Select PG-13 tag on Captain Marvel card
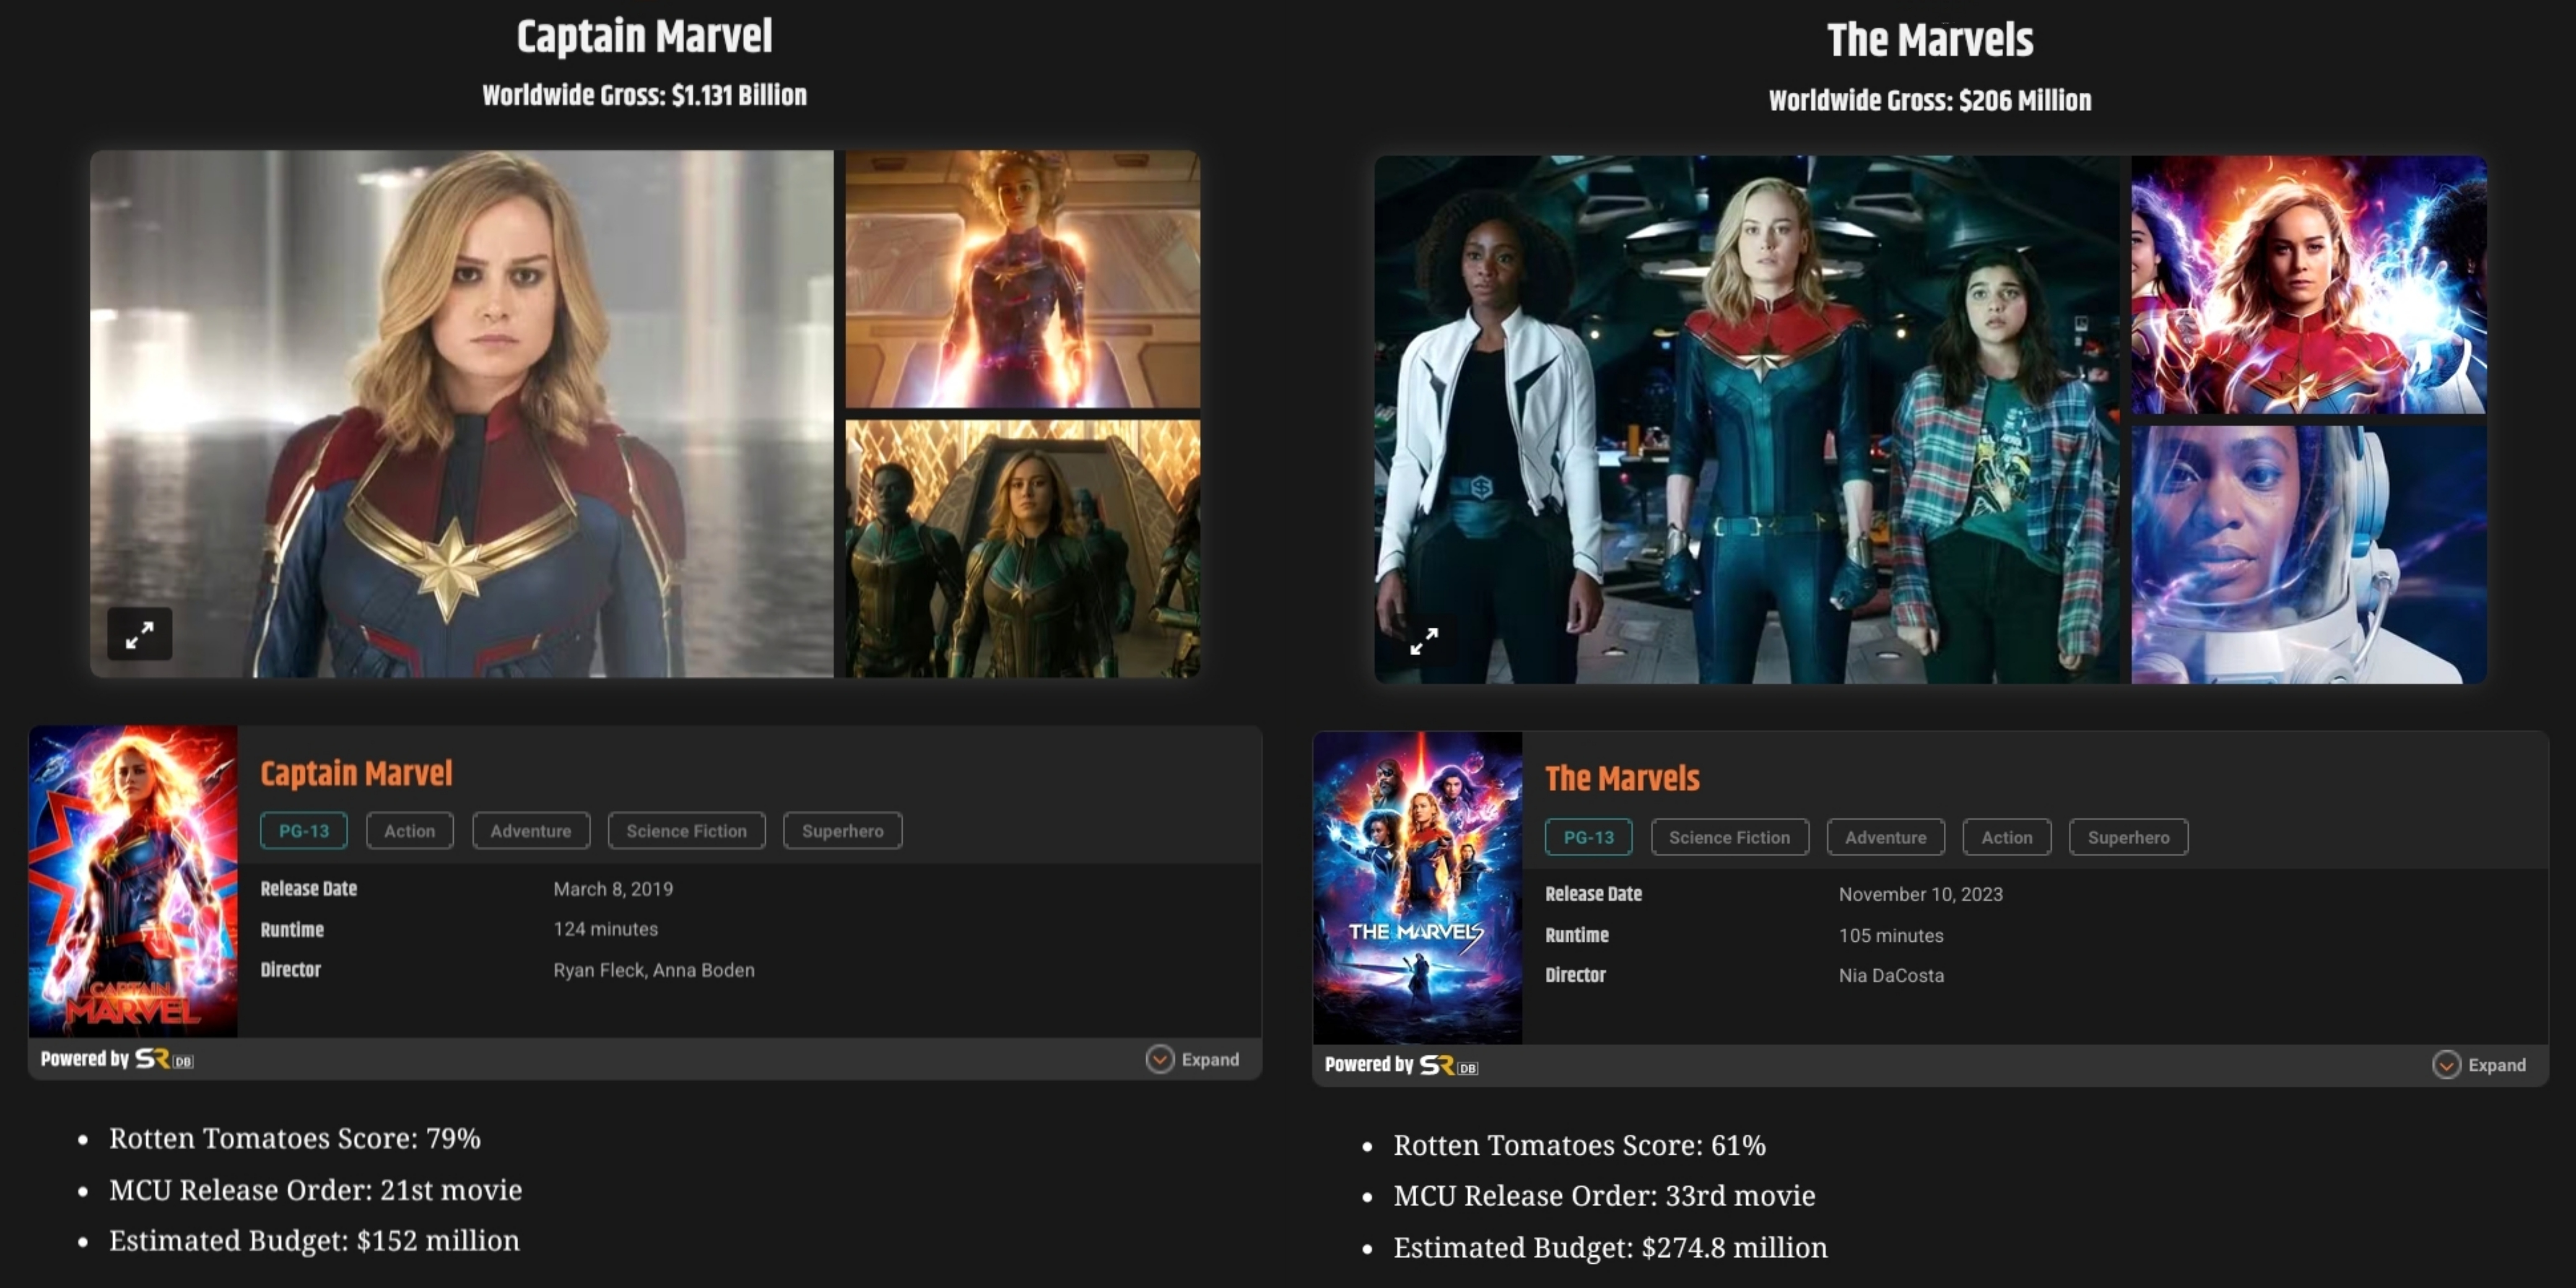This screenshot has width=2576, height=1288. point(304,831)
